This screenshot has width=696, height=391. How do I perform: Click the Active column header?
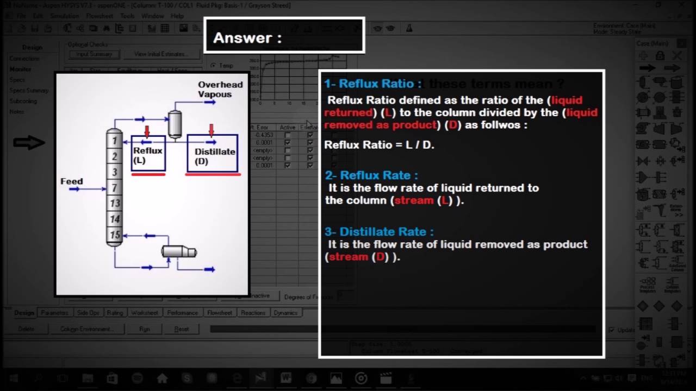[x=288, y=127]
